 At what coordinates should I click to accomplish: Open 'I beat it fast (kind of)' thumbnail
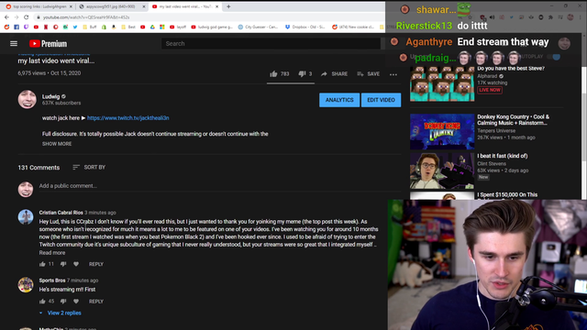tap(442, 170)
